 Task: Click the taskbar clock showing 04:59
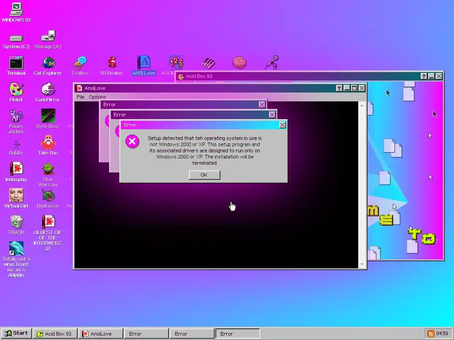coord(442,334)
